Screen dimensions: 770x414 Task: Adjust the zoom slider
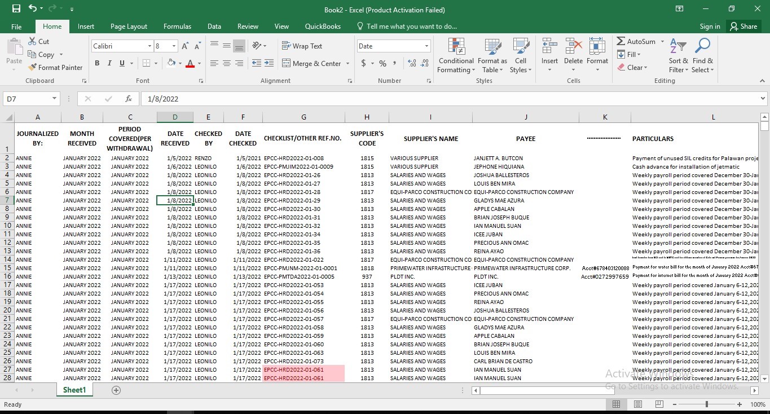(706, 404)
